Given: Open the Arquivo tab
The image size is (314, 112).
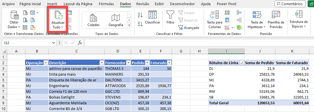Looking at the screenshot, I should (x=8, y=4).
